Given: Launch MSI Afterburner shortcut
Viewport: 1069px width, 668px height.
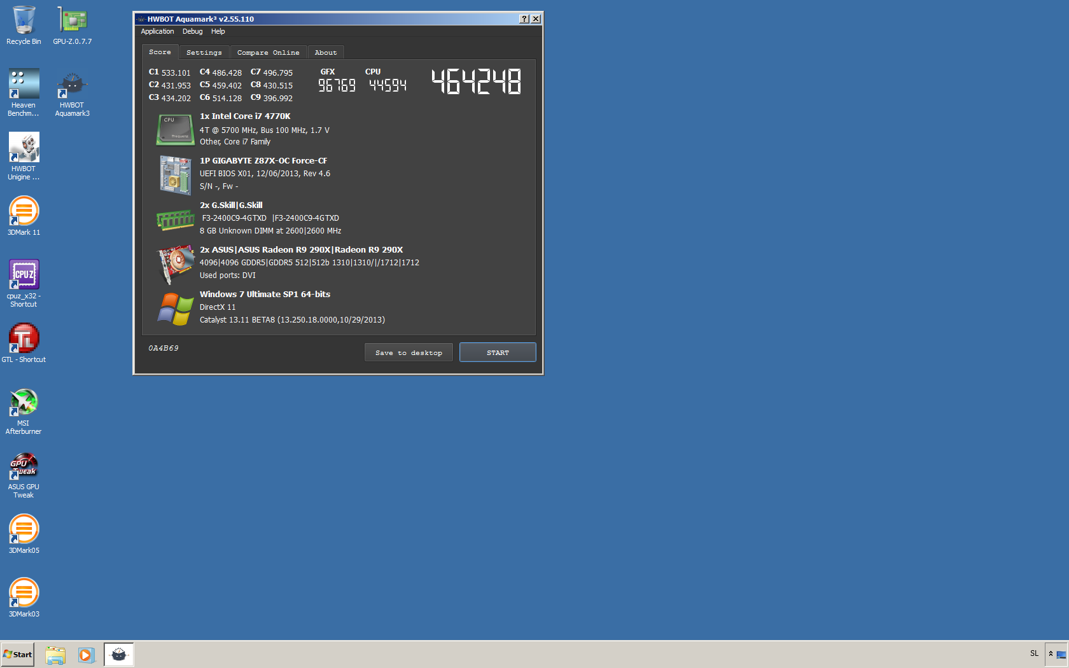Looking at the screenshot, I should 24,411.
